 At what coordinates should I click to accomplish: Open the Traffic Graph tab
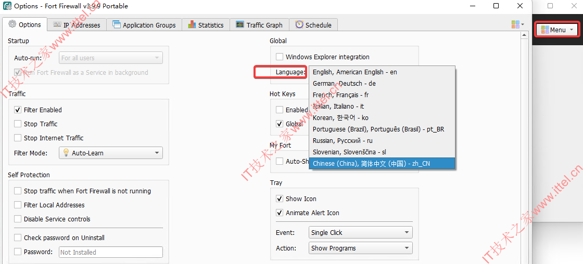[x=259, y=25]
